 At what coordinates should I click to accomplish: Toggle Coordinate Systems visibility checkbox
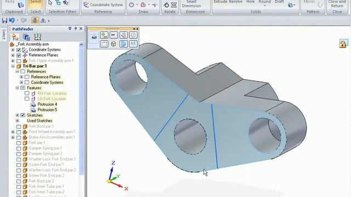pyautogui.click(x=19, y=50)
